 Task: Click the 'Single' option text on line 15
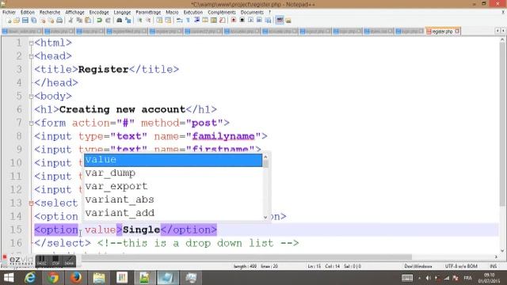click(141, 230)
